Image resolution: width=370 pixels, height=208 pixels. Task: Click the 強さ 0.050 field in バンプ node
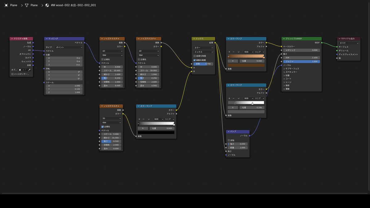pos(238,144)
